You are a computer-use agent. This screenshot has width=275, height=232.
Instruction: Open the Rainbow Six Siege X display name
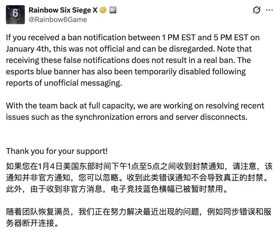[x=63, y=10]
